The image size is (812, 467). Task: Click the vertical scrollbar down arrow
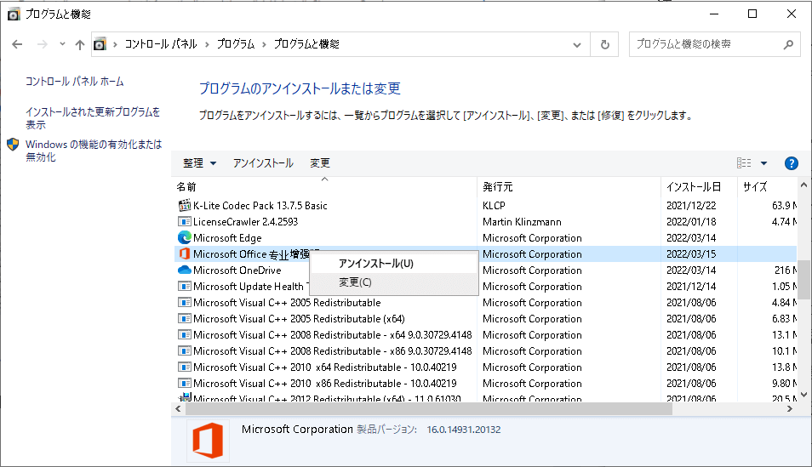coord(803,395)
